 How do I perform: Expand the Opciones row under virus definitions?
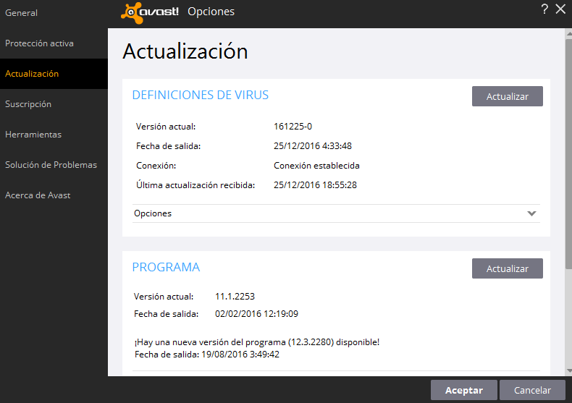(x=336, y=213)
